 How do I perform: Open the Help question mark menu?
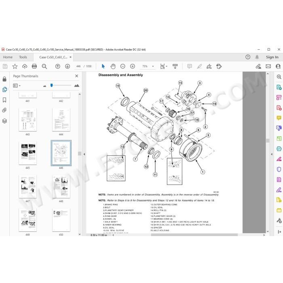pyautogui.click(x=248, y=57)
